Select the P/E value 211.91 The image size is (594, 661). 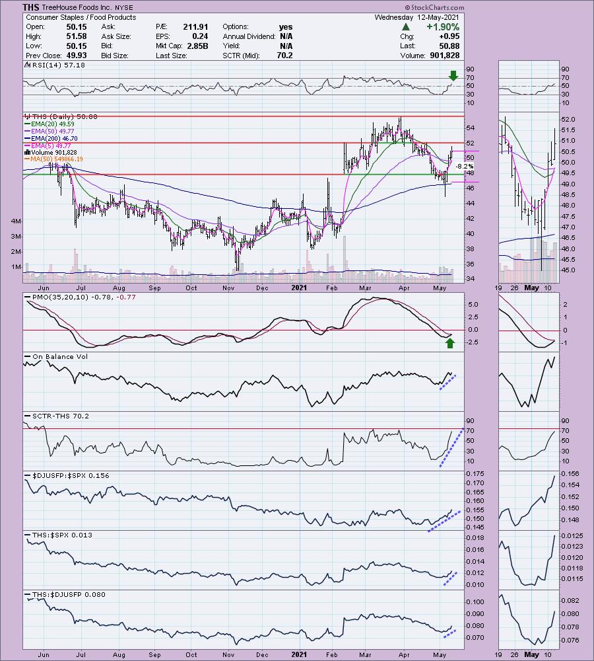195,26
